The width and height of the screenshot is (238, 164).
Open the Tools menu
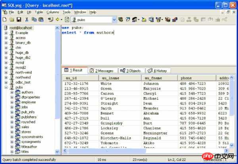click(66, 12)
